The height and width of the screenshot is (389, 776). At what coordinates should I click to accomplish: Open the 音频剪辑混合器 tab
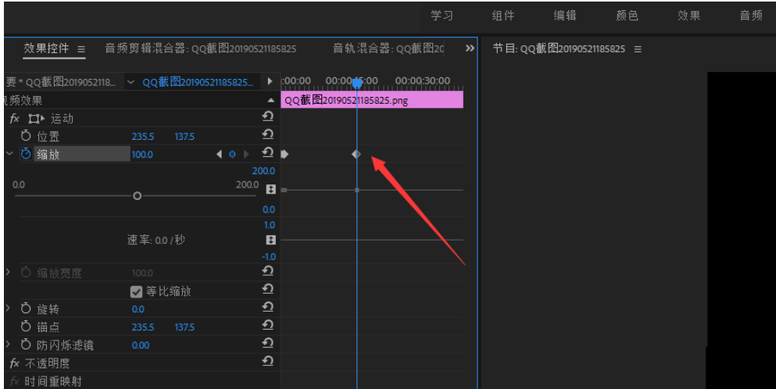coord(200,48)
